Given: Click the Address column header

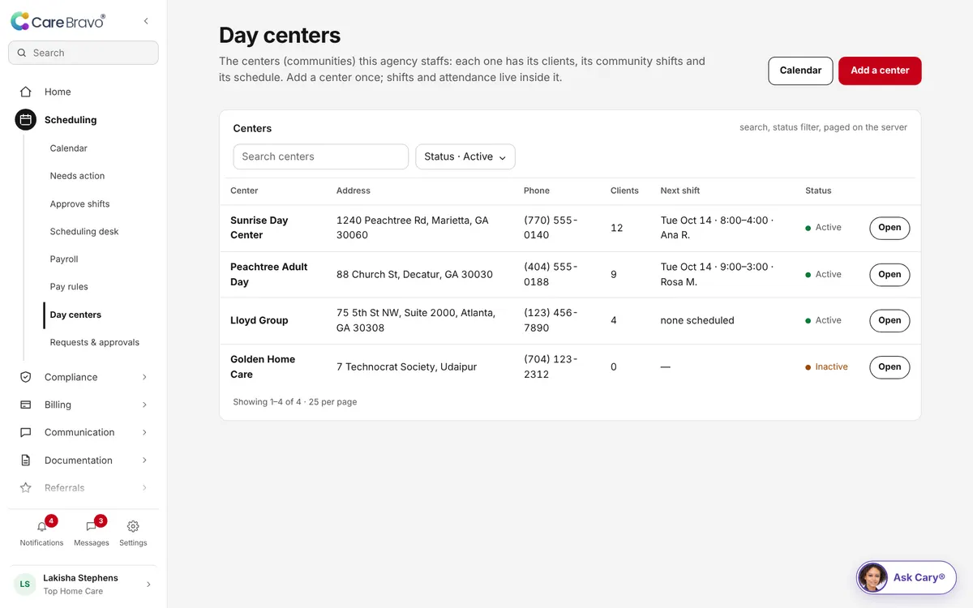Looking at the screenshot, I should point(354,191).
